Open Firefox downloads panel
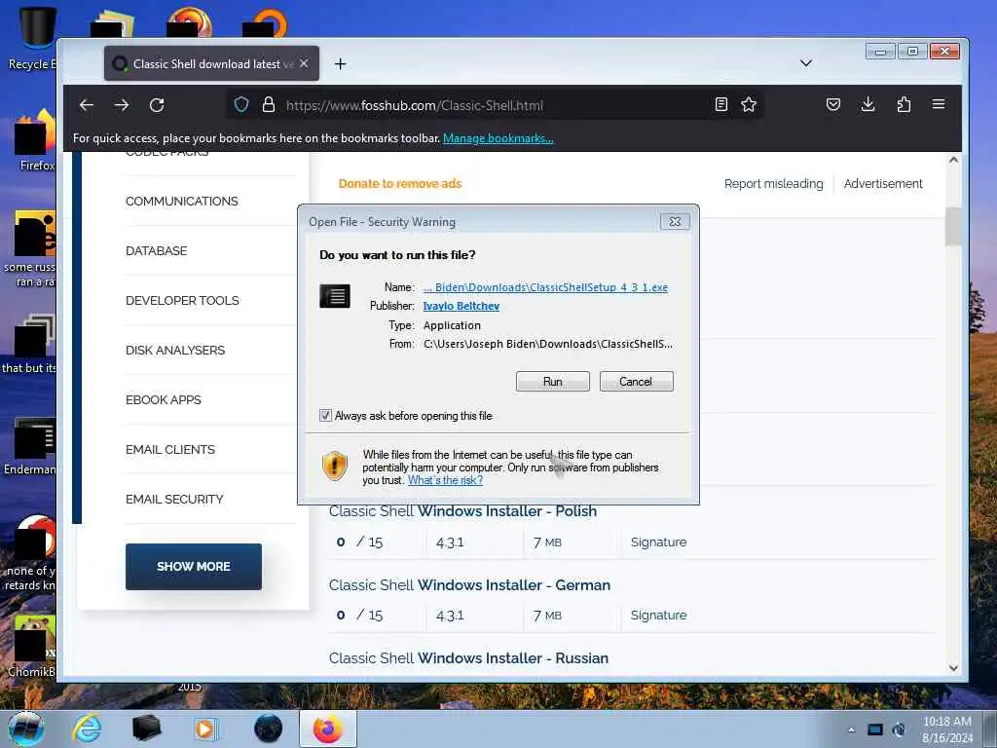Screen dimensions: 997x748 click(x=868, y=104)
